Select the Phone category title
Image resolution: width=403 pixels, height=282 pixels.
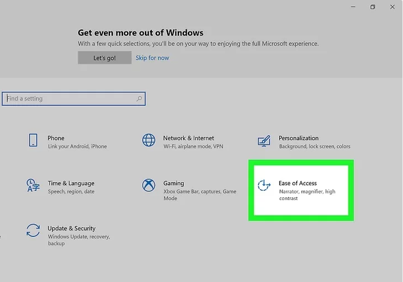click(56, 138)
